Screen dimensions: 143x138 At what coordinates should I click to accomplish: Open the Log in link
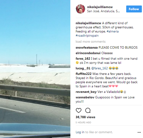[x=80, y=132]
